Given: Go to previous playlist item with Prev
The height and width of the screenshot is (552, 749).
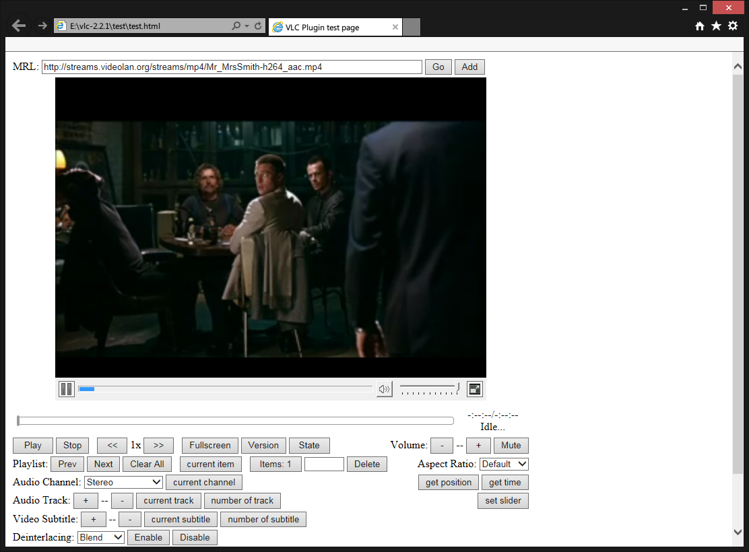Looking at the screenshot, I should coord(67,464).
